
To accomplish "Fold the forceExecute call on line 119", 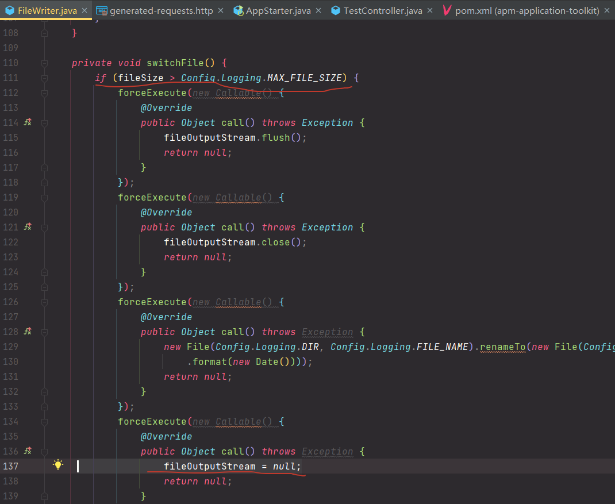I will 44,198.
